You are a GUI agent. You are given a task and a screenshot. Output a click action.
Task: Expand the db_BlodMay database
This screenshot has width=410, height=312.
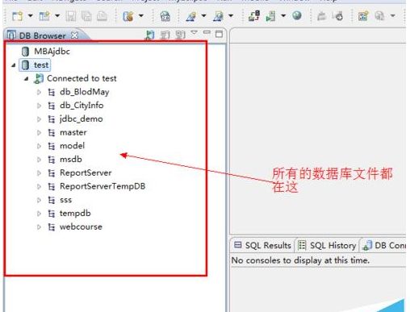(x=39, y=92)
